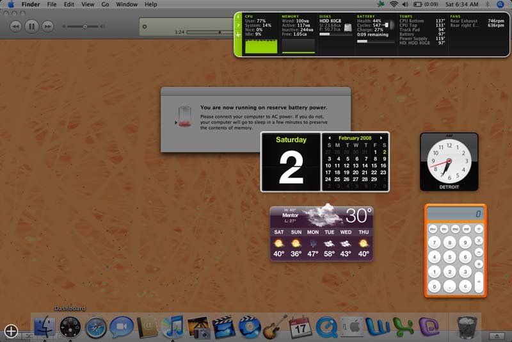Open the Trash in the Dock
512x342 pixels.
[x=467, y=327]
